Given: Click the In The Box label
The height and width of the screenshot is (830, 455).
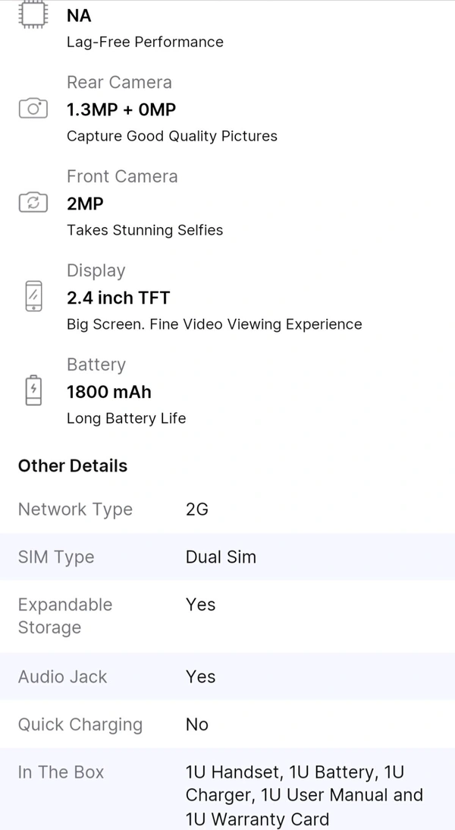Looking at the screenshot, I should click(61, 772).
